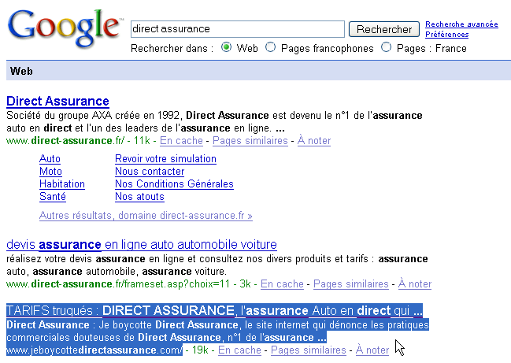Open the Moto sitelink
The width and height of the screenshot is (511, 363).
pyautogui.click(x=50, y=172)
